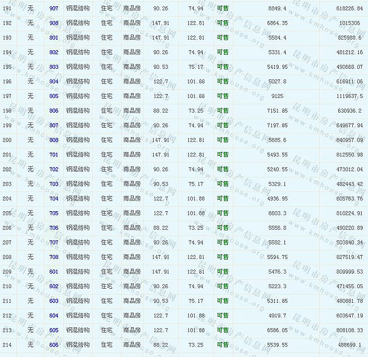Click the 可售 status in row 197
The image size is (368, 357).
tap(223, 96)
